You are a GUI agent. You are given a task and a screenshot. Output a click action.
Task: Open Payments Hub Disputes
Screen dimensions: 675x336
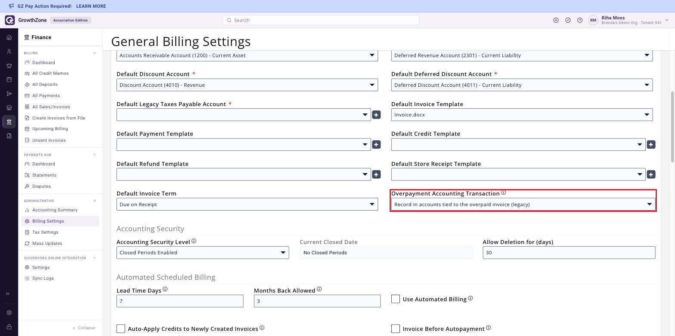coord(41,186)
